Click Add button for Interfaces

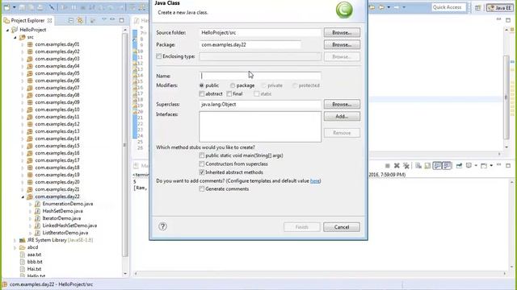coord(342,116)
